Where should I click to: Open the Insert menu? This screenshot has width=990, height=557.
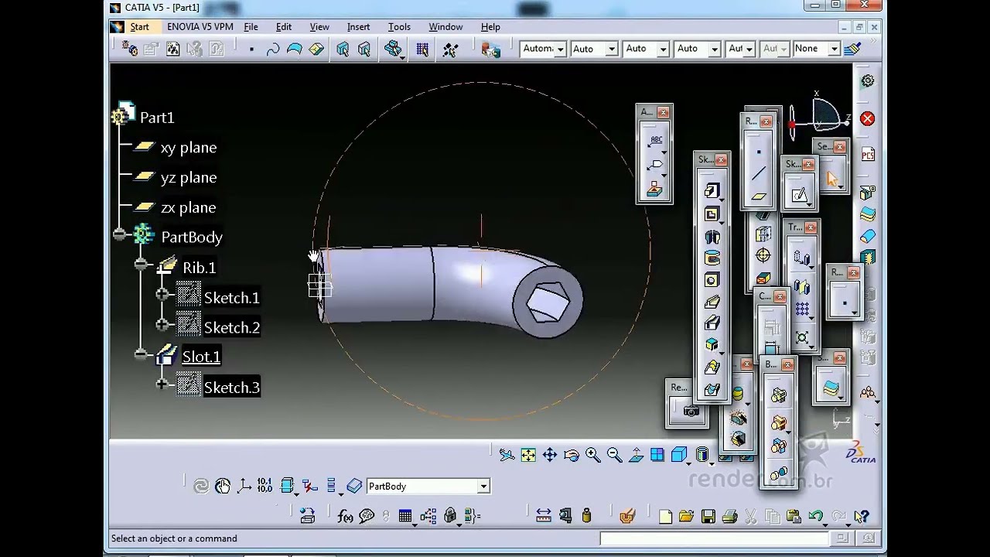click(358, 26)
